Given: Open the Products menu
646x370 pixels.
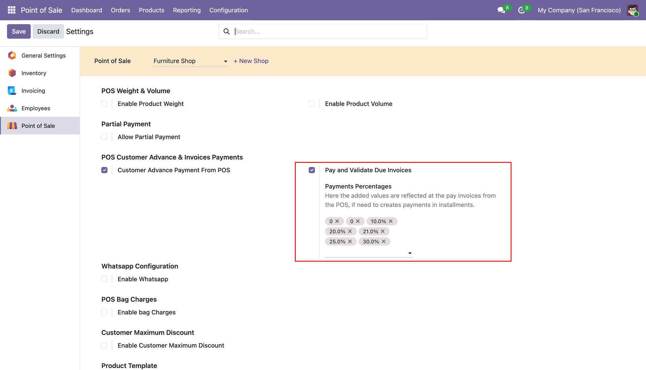Looking at the screenshot, I should pyautogui.click(x=151, y=10).
